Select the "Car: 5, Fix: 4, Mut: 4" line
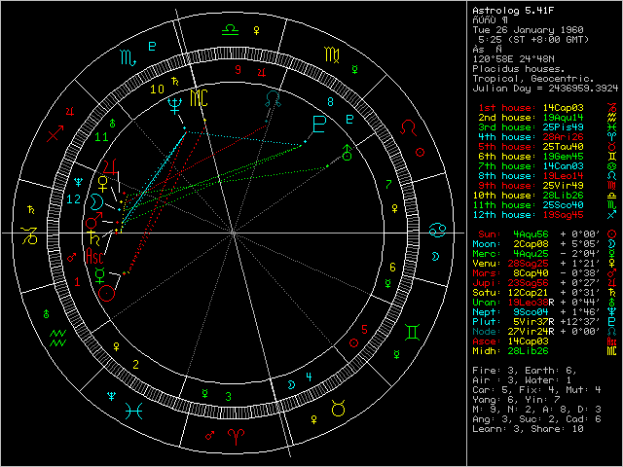The width and height of the screenshot is (623, 467). (x=536, y=390)
